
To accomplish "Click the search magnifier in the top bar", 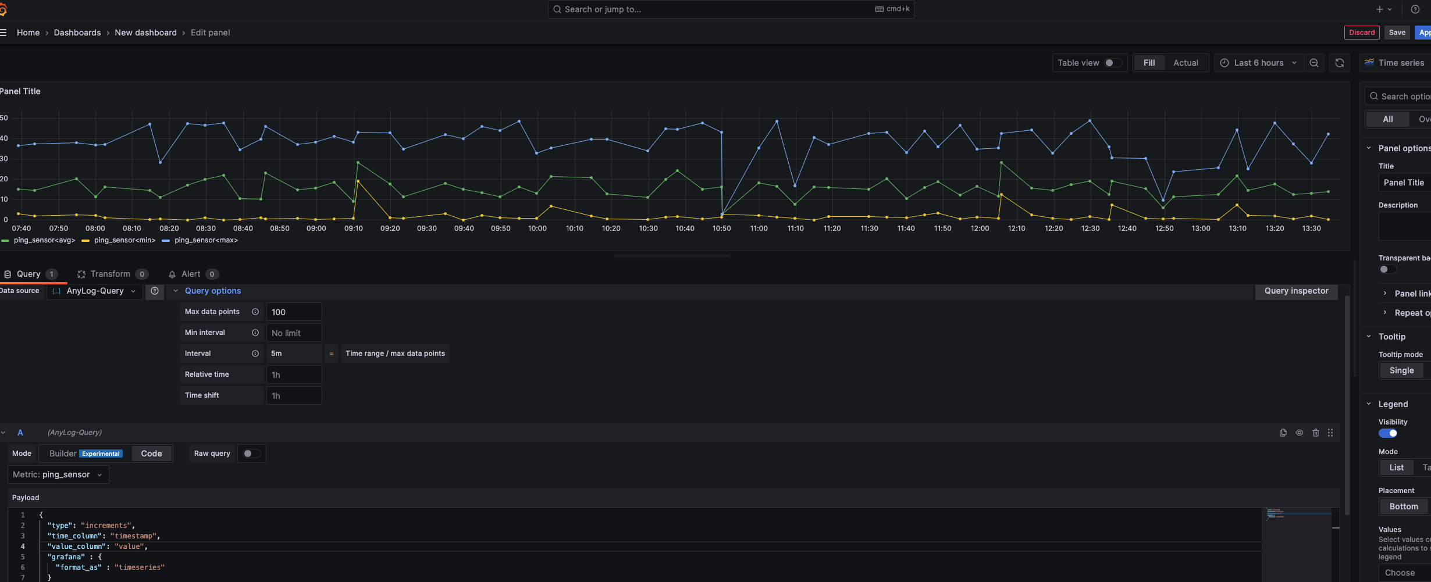I will click(x=557, y=9).
